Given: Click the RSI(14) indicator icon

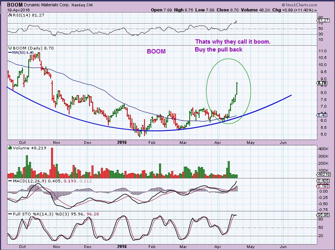Looking at the screenshot, I should tap(10, 15).
